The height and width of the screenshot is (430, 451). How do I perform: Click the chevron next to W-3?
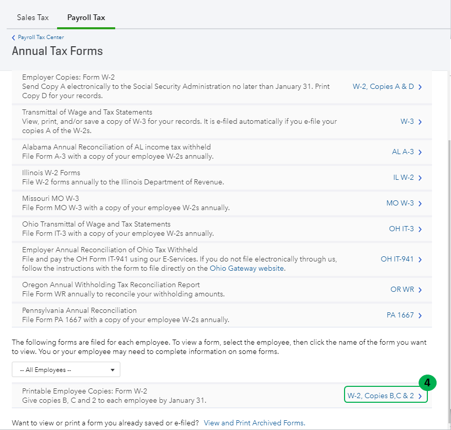(x=420, y=122)
